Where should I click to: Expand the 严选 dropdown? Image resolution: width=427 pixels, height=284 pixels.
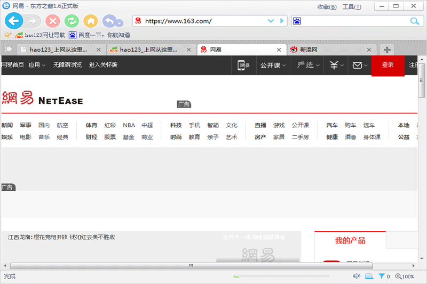(x=308, y=65)
